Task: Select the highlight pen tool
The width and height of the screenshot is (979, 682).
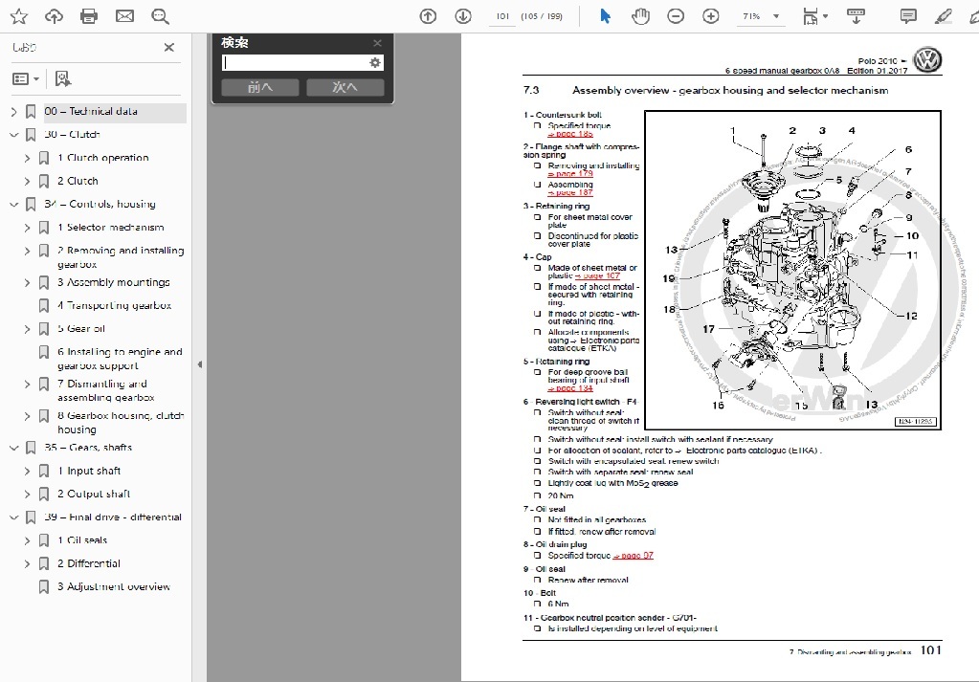Action: (x=943, y=16)
